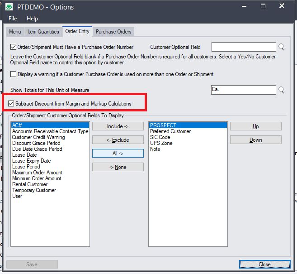
Task: Switch to the Item Quantities tab
Action: click(x=43, y=32)
